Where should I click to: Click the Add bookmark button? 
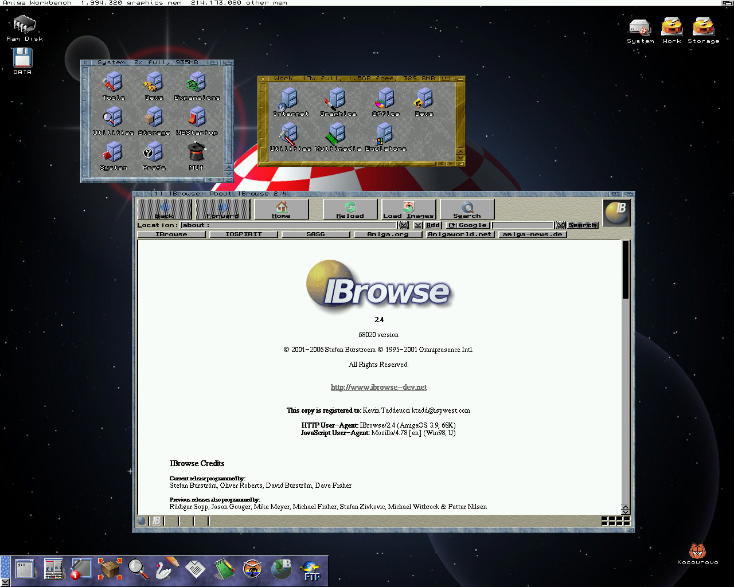click(x=433, y=225)
